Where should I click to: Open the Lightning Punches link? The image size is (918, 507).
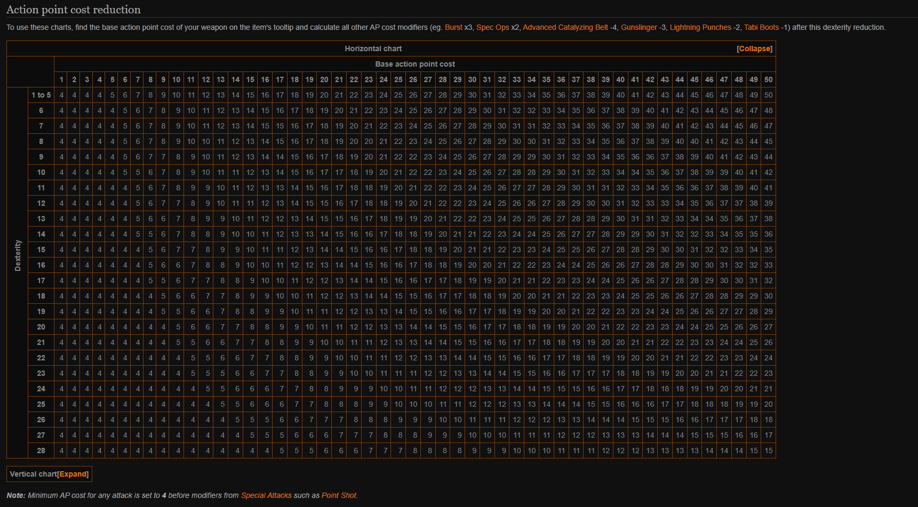[x=700, y=27]
